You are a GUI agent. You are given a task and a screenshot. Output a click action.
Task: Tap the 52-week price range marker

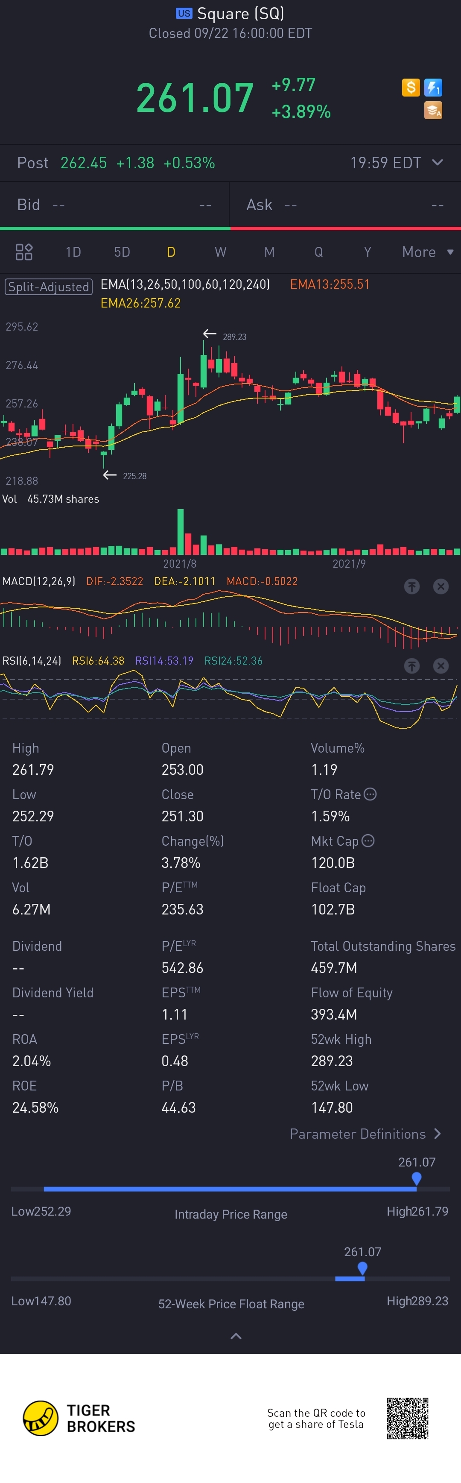tap(362, 1268)
